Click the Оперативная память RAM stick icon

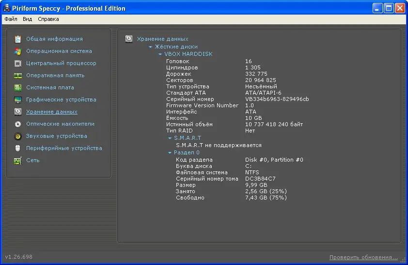coord(18,76)
